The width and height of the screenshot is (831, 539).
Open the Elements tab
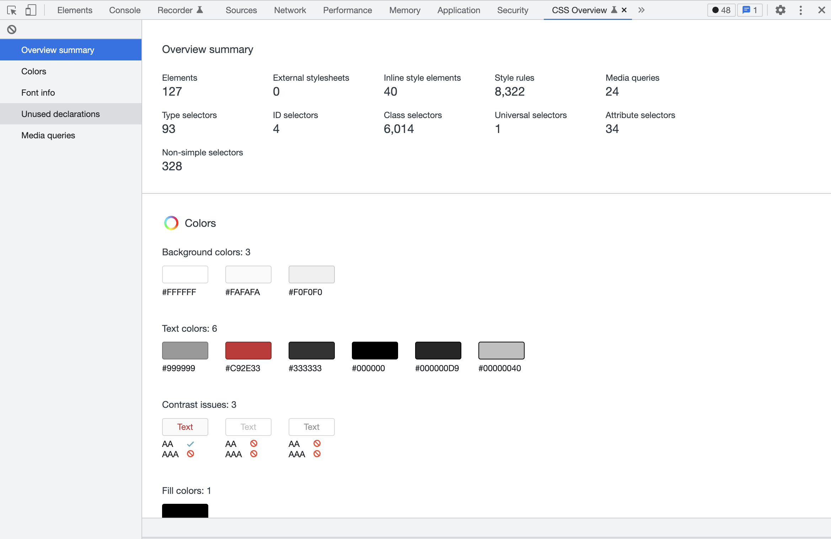click(75, 10)
